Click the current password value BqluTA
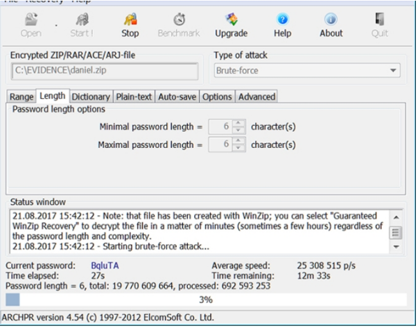The image size is (418, 328). [x=105, y=266]
